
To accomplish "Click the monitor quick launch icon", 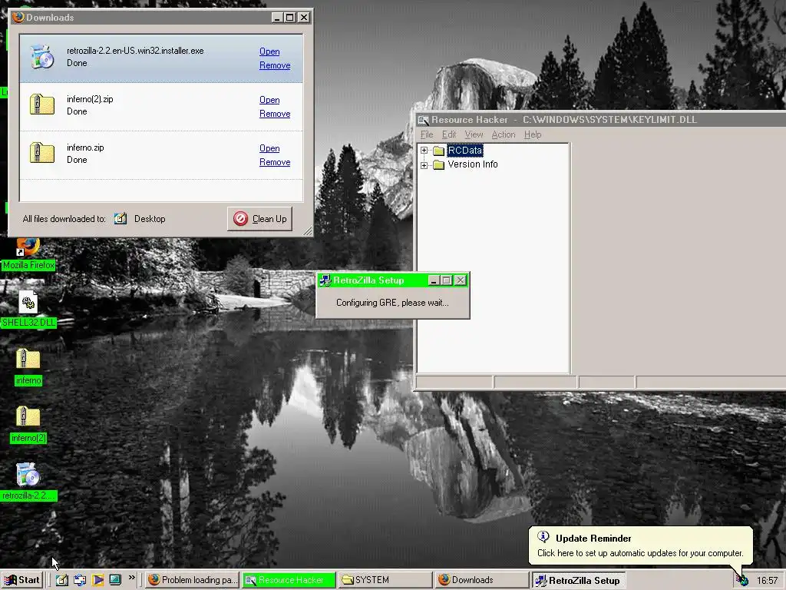I will pos(115,580).
